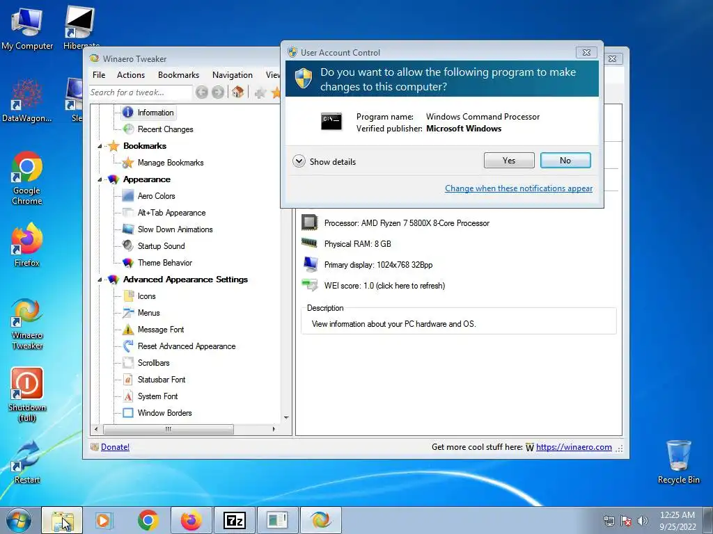Collapse the Advanced Appearance Settings category

(x=100, y=280)
